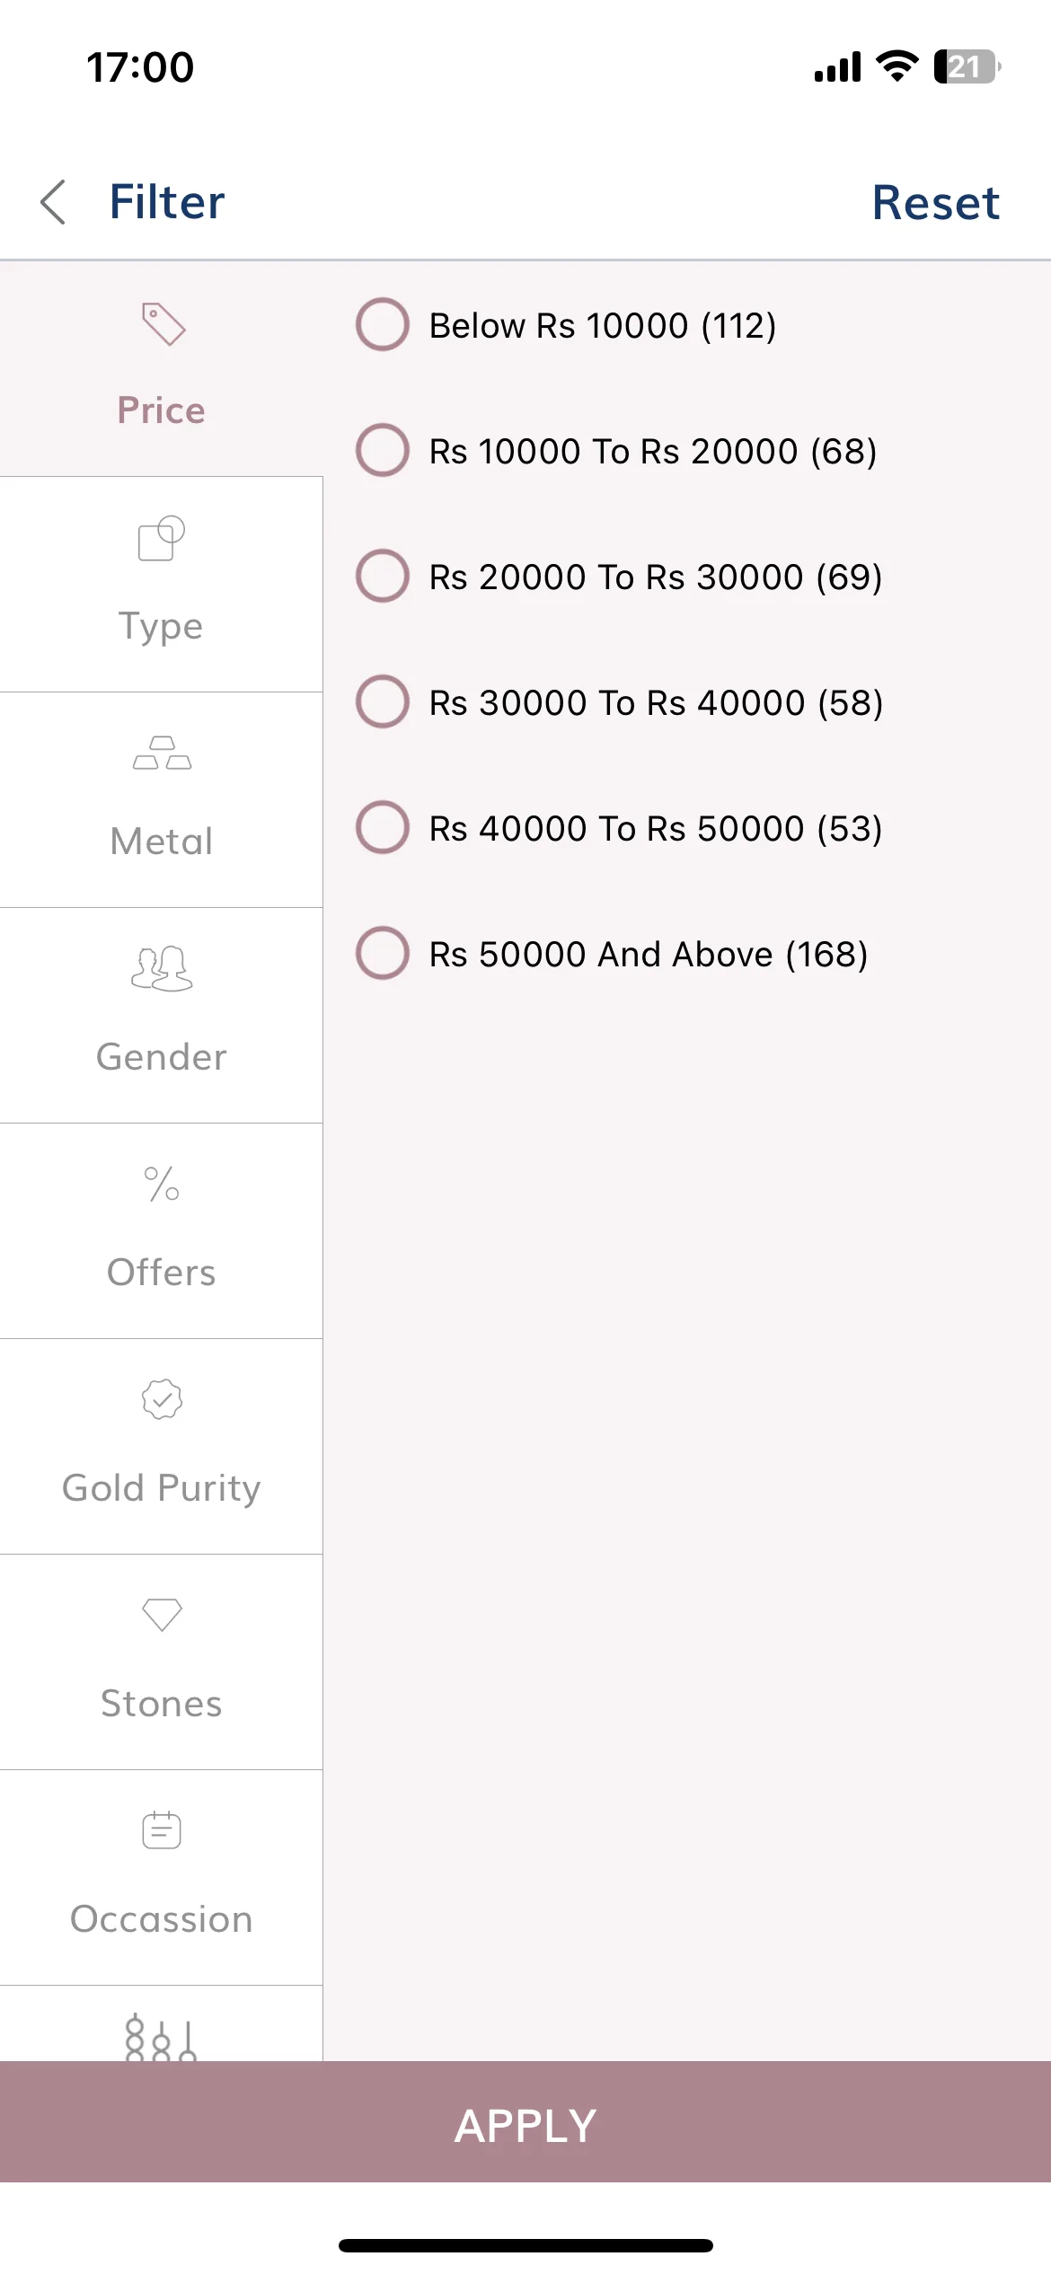1051x2274 pixels.
Task: Open the Occassion calendar icon
Action: click(162, 1829)
